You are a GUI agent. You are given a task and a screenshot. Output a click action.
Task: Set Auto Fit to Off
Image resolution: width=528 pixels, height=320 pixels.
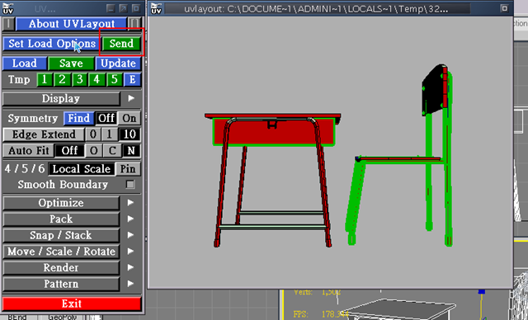click(x=69, y=150)
